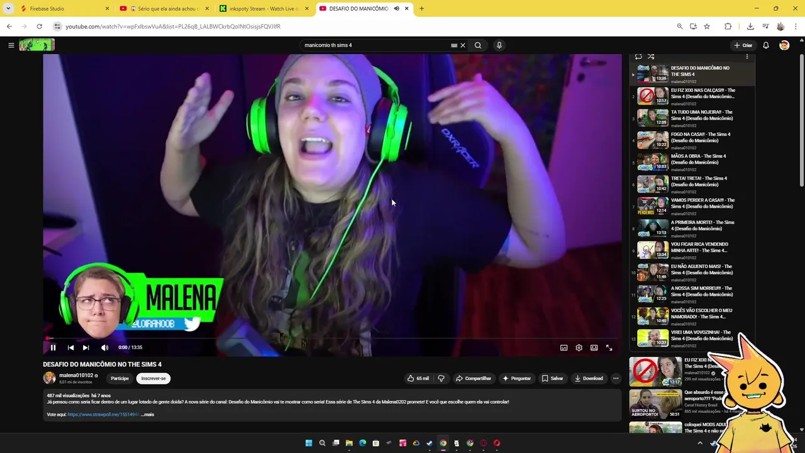The image size is (805, 453).
Task: Open Chrome three-dot menu
Action: 796,26
